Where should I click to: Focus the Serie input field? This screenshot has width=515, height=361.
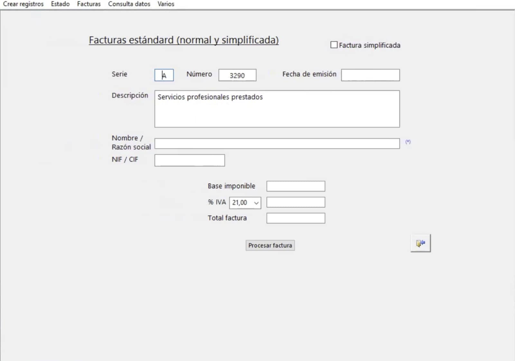[x=164, y=75]
